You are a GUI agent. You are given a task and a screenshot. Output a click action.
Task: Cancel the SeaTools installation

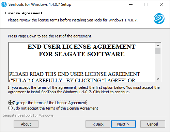(x=153, y=124)
